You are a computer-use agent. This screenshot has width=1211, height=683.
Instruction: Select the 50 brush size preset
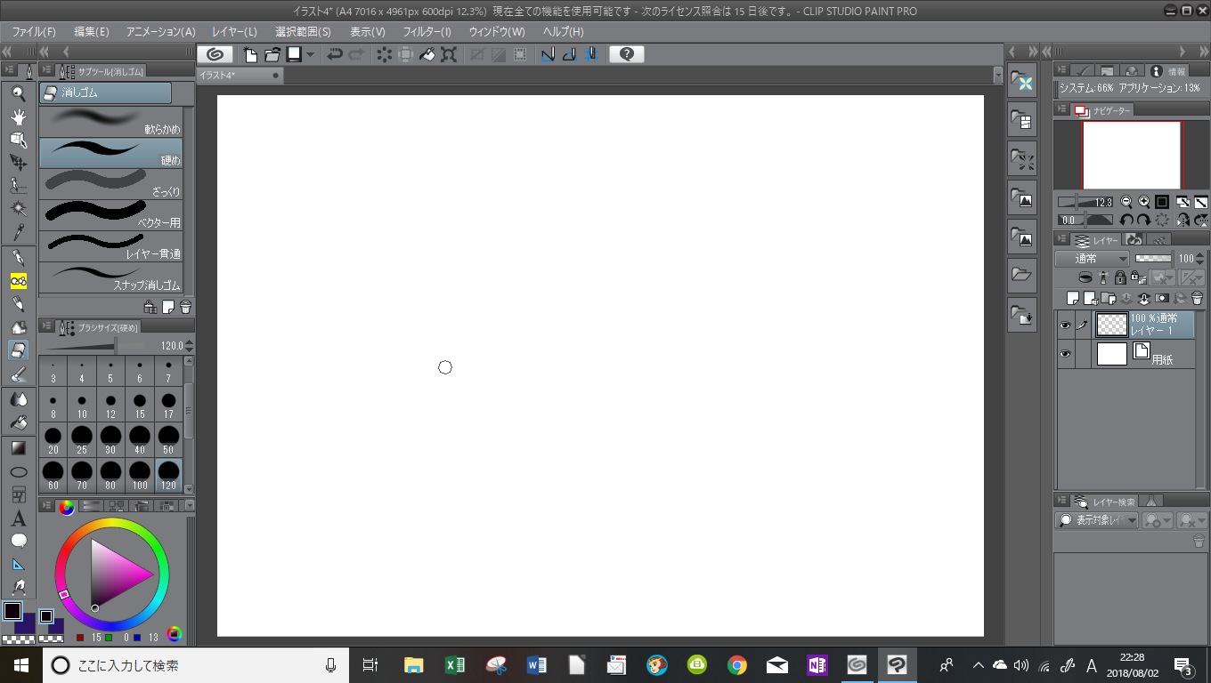[x=168, y=438]
